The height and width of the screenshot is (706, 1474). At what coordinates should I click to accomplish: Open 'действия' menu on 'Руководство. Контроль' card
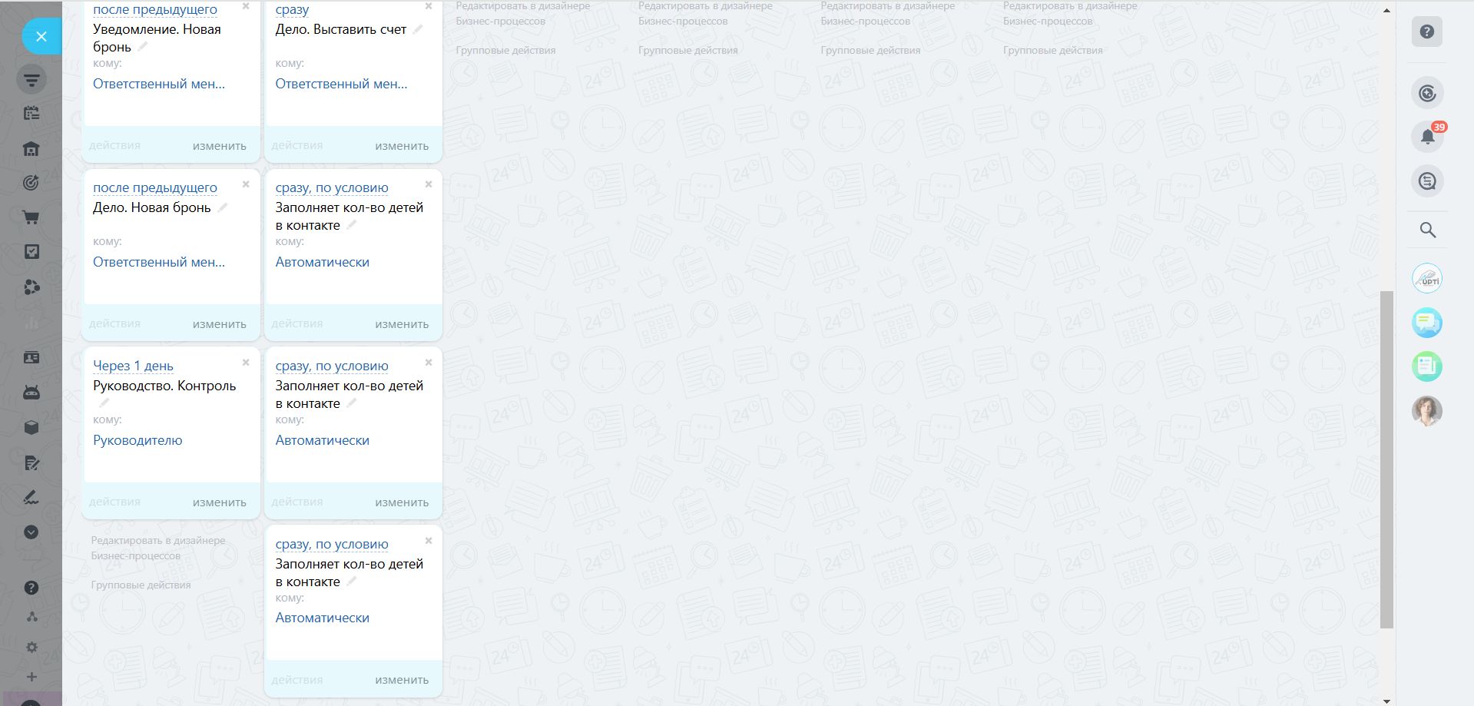coord(115,502)
